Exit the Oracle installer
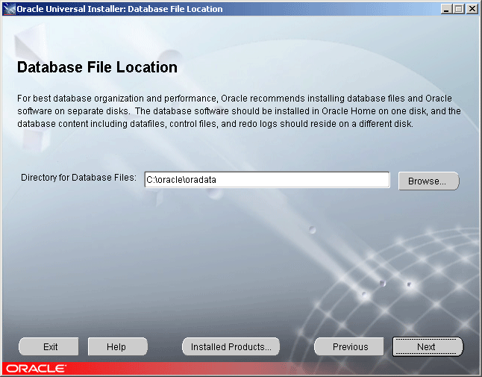This screenshot has height=377, width=482. (49, 347)
